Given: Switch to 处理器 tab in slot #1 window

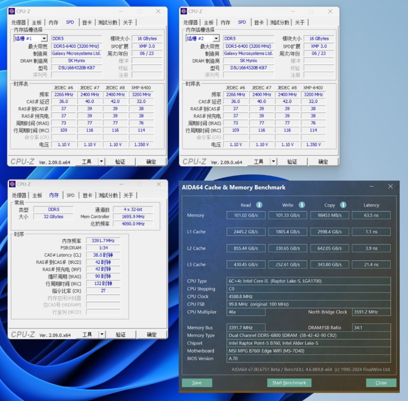Looking at the screenshot, I should 18,23.
